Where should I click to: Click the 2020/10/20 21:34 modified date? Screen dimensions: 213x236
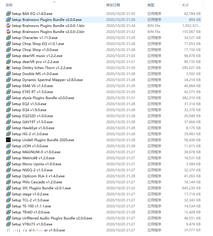(x=121, y=26)
